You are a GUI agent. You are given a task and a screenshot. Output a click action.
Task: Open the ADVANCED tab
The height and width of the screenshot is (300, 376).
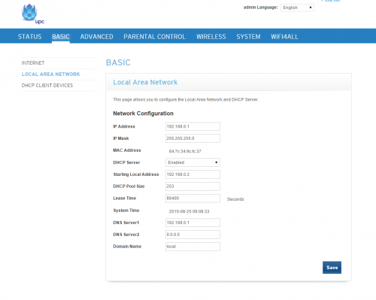(x=96, y=37)
